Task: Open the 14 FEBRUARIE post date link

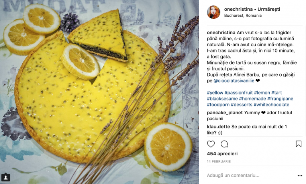Action: (x=219, y=162)
